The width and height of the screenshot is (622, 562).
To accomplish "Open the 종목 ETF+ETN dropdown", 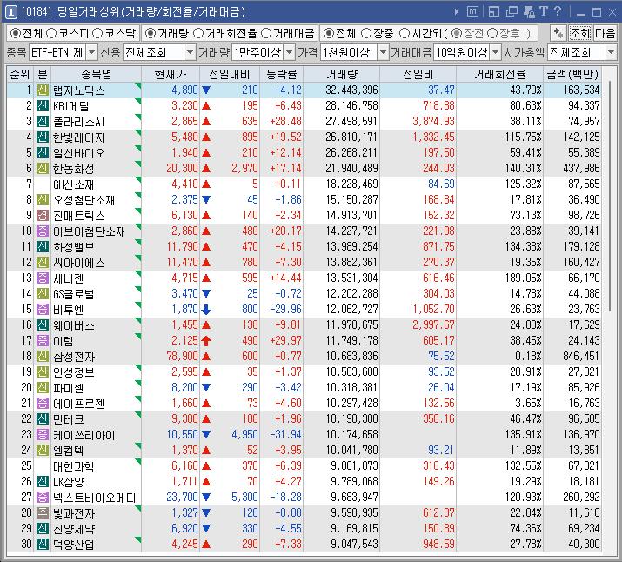I will click(91, 52).
